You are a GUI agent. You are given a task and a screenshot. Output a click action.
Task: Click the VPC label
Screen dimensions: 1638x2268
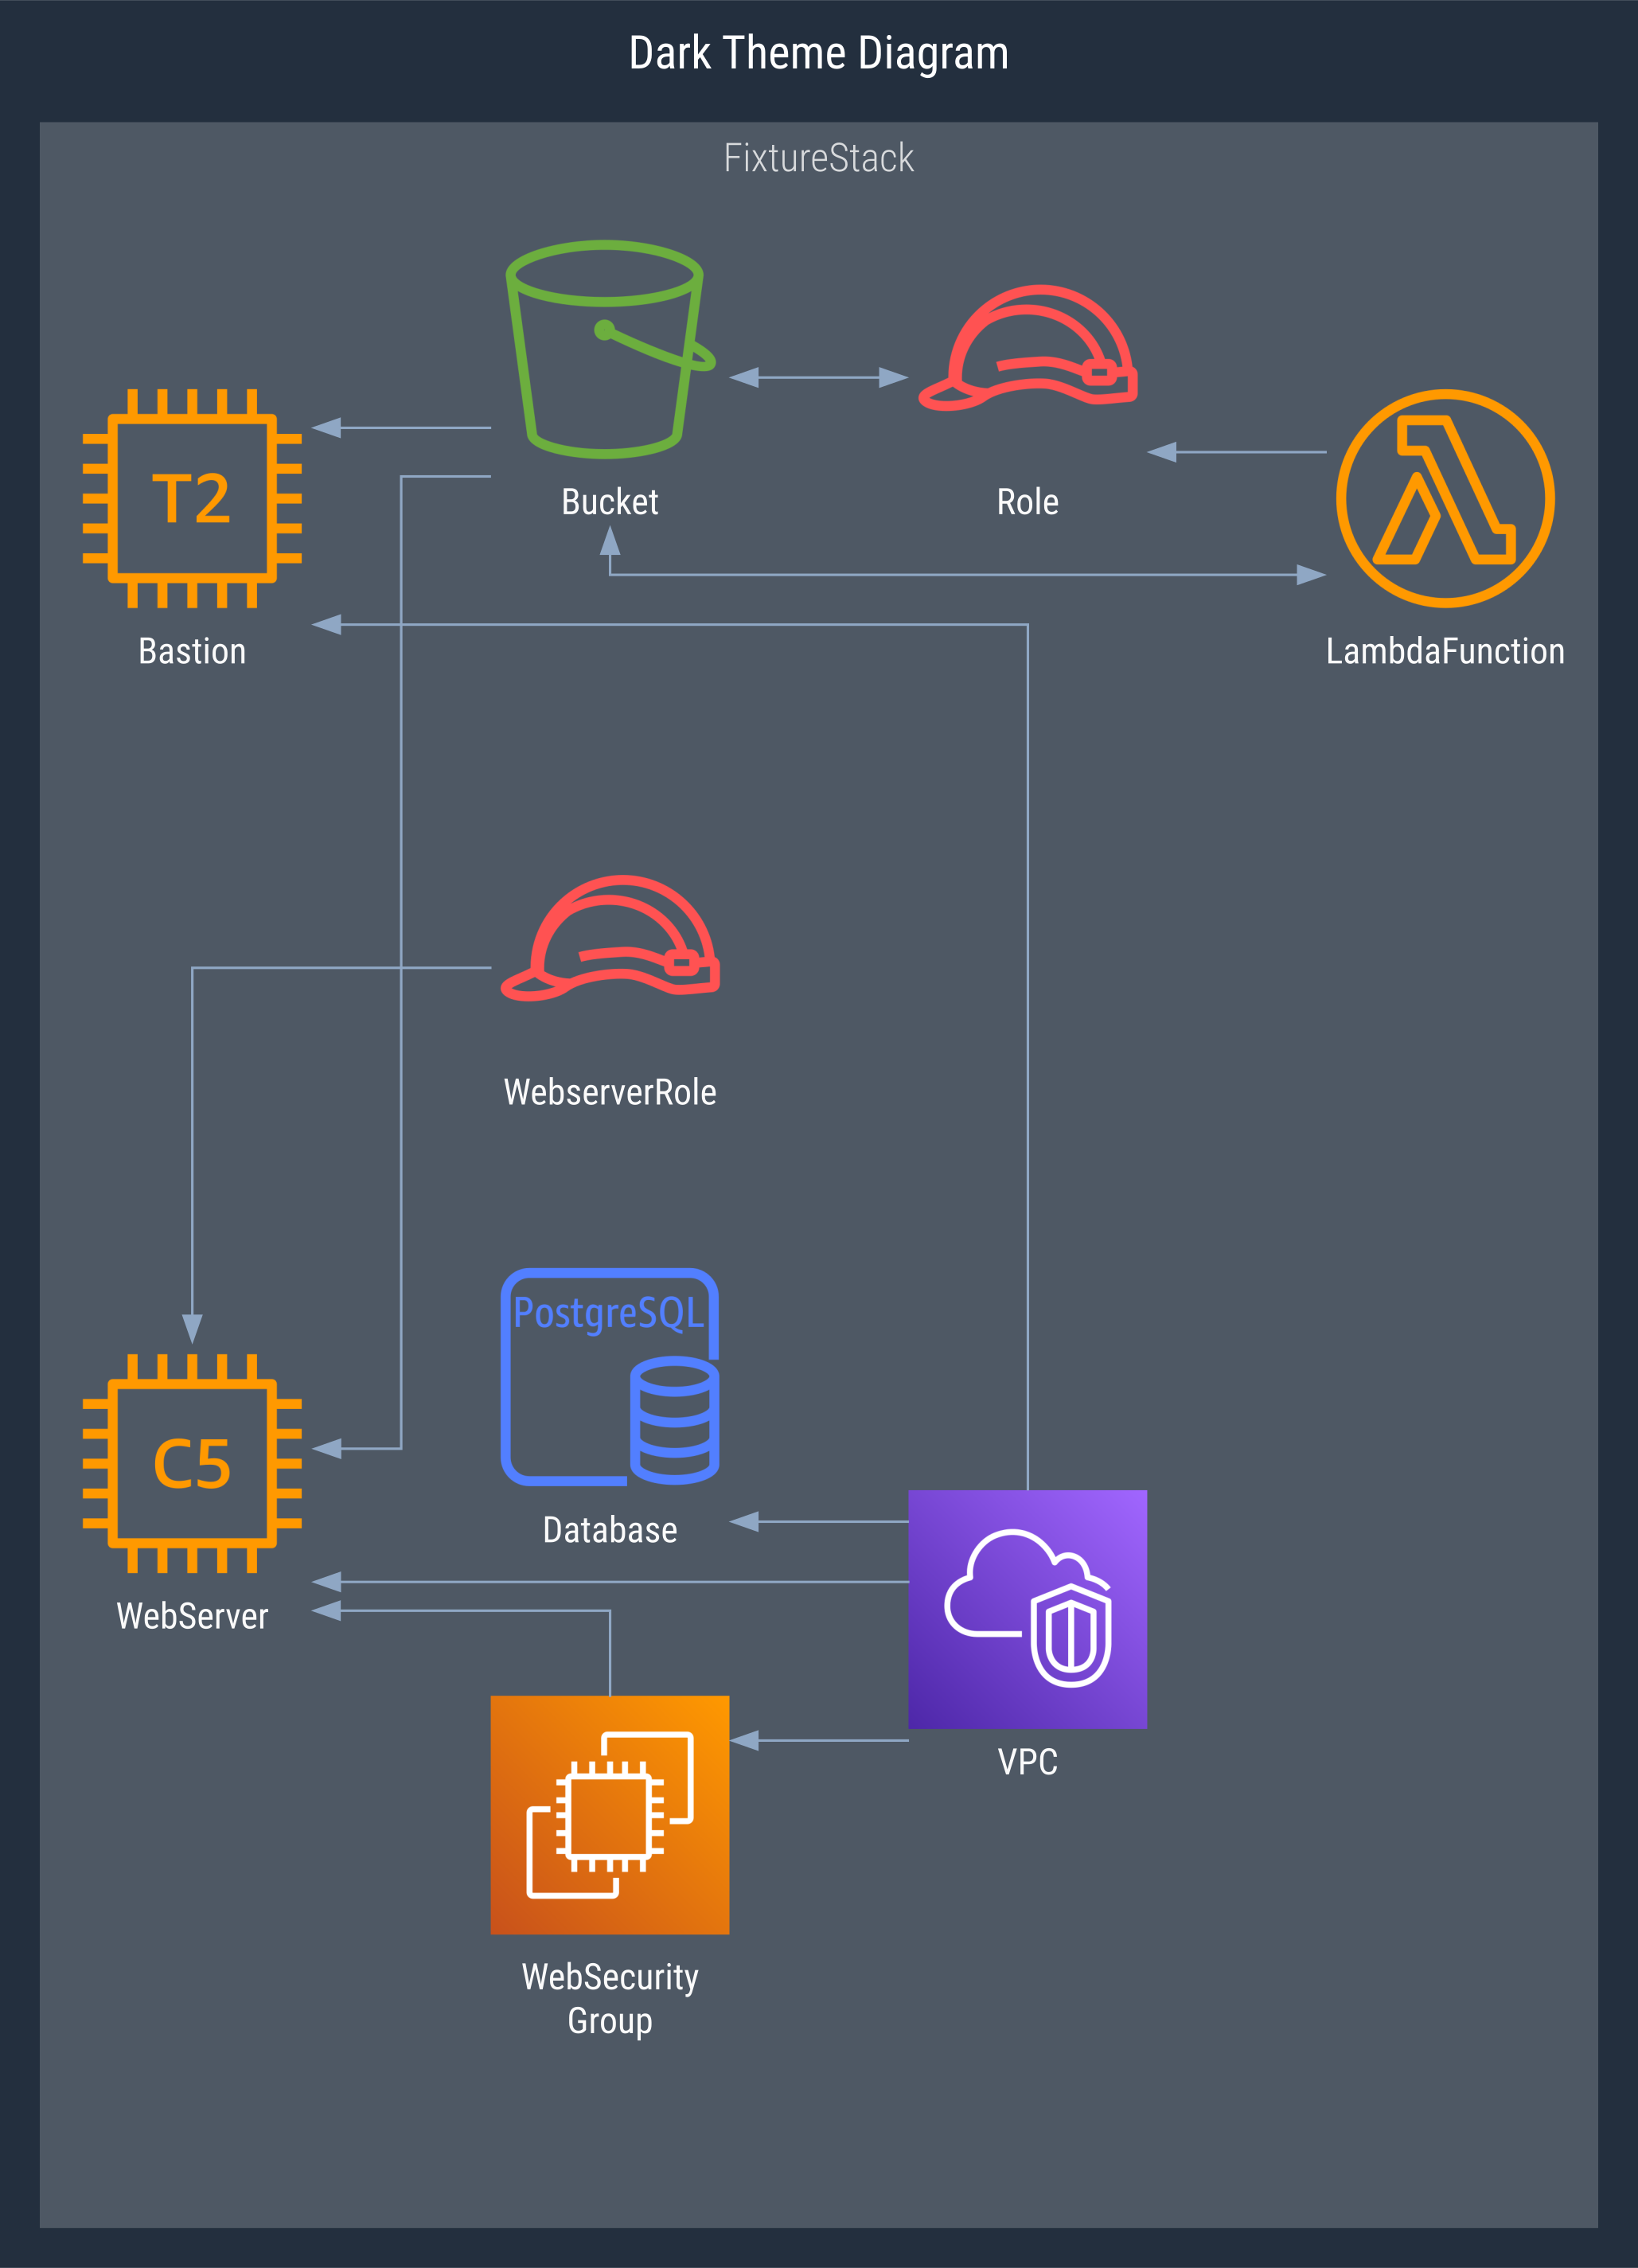pyautogui.click(x=1028, y=1762)
